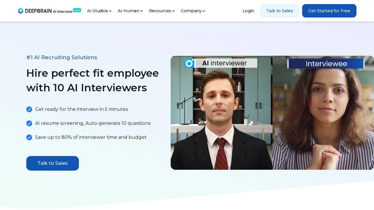Open the Company menu
Image resolution: width=374 pixels, height=210 pixels.
[193, 11]
